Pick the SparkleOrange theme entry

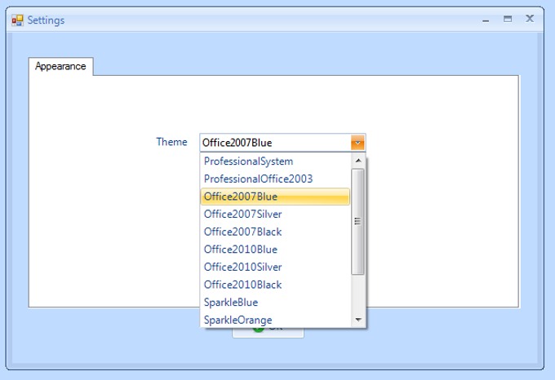[275, 320]
